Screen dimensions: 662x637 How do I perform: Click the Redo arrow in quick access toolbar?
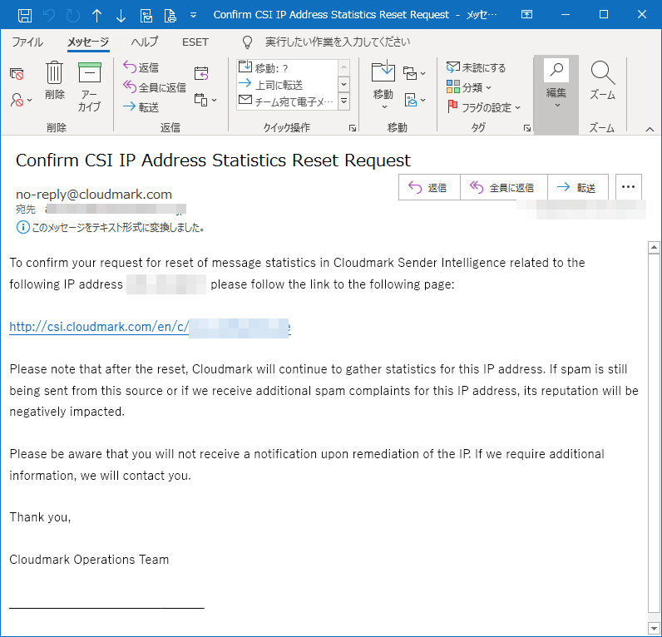[x=73, y=16]
